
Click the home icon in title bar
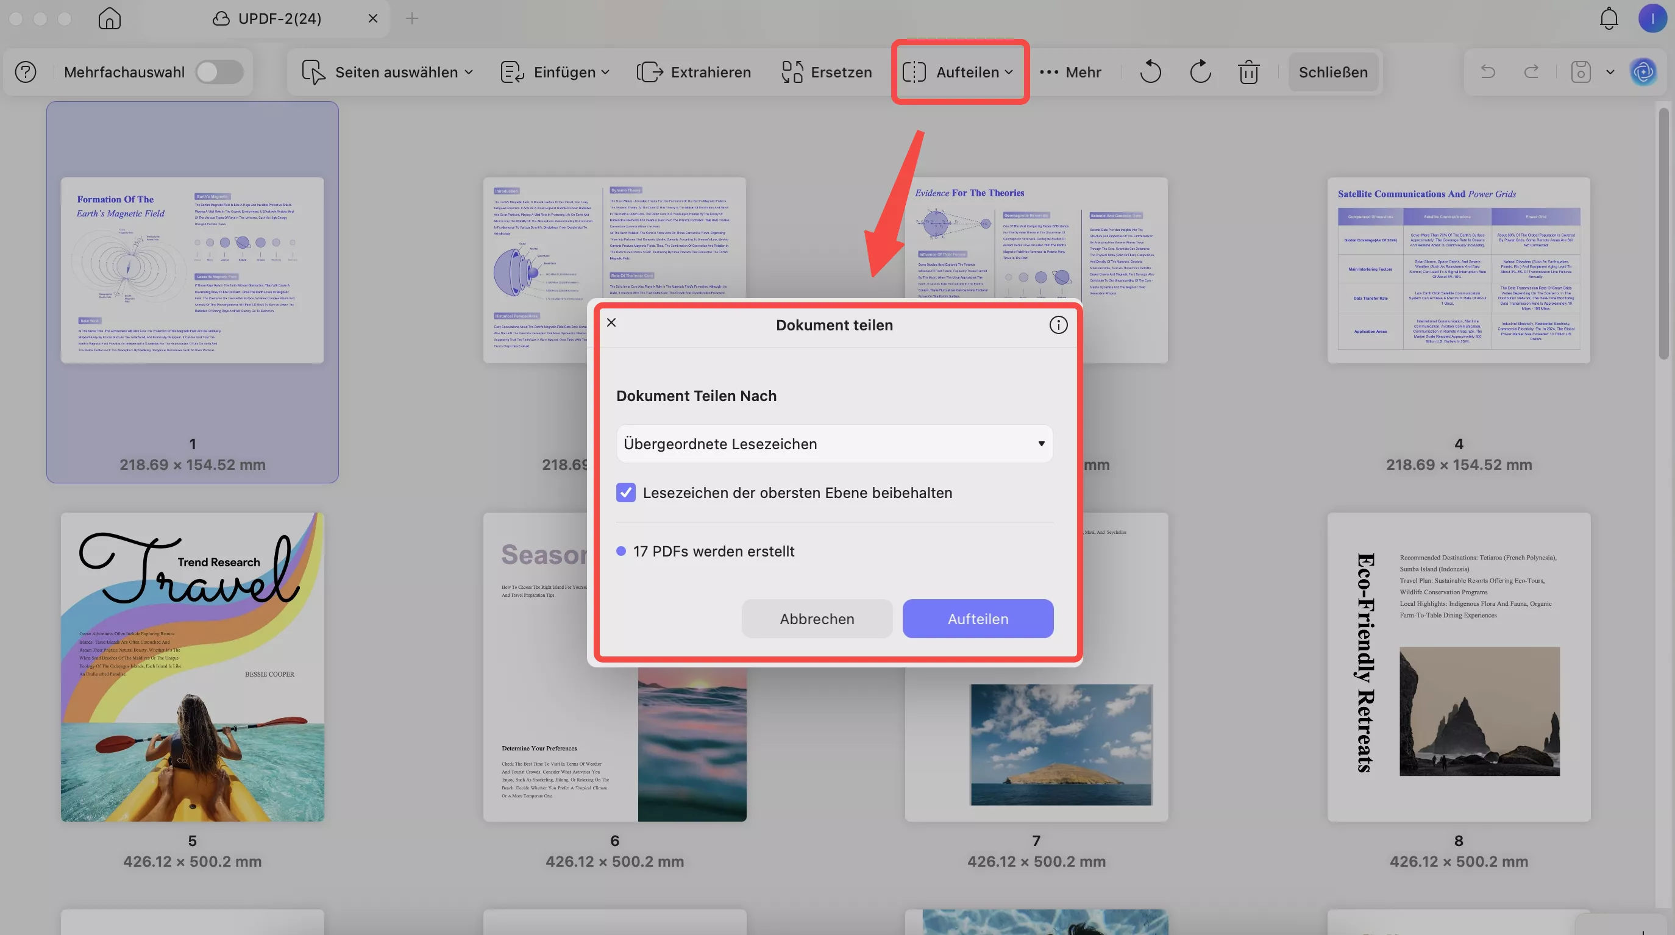(x=109, y=18)
